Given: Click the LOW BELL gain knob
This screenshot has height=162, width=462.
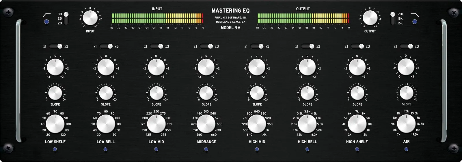Looking at the screenshot, I should click(106, 67).
